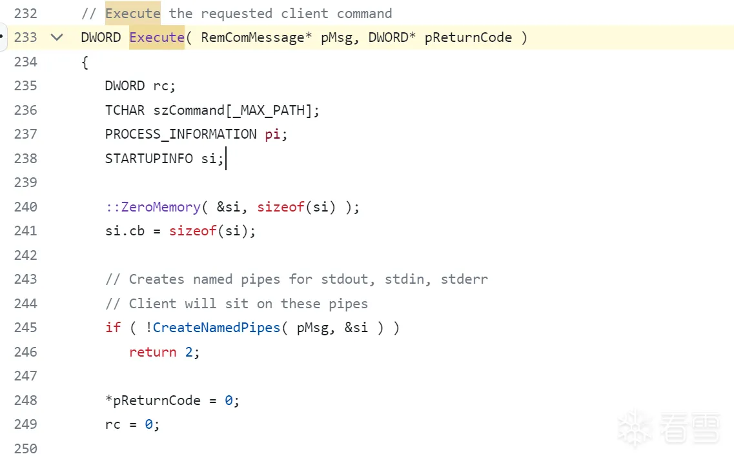Select line number 235

coord(25,86)
